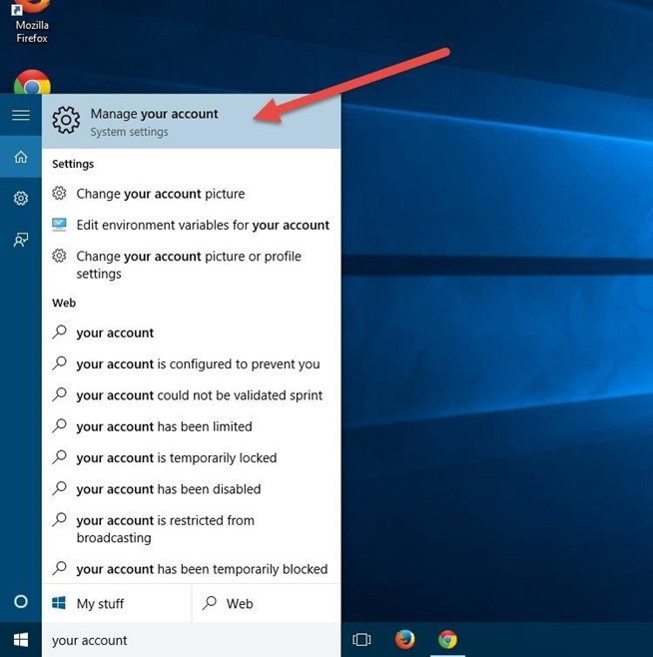Open Change your account picture setting

click(x=160, y=194)
